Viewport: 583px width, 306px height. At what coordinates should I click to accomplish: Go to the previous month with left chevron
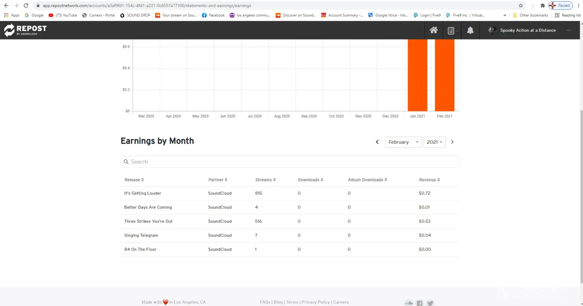tap(377, 142)
